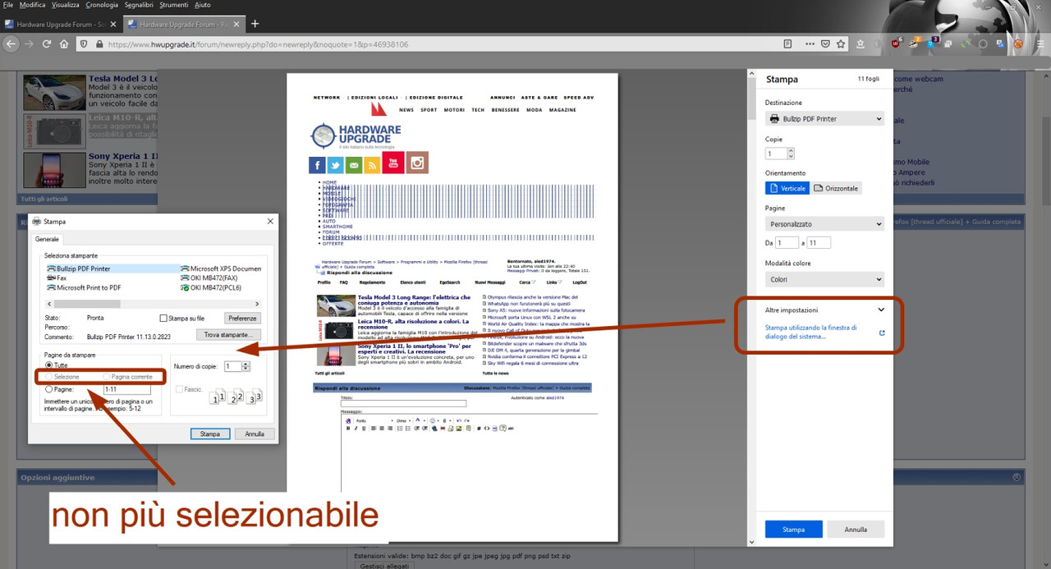Open a new browser tab with plus
This screenshot has width=1051, height=569.
(255, 23)
